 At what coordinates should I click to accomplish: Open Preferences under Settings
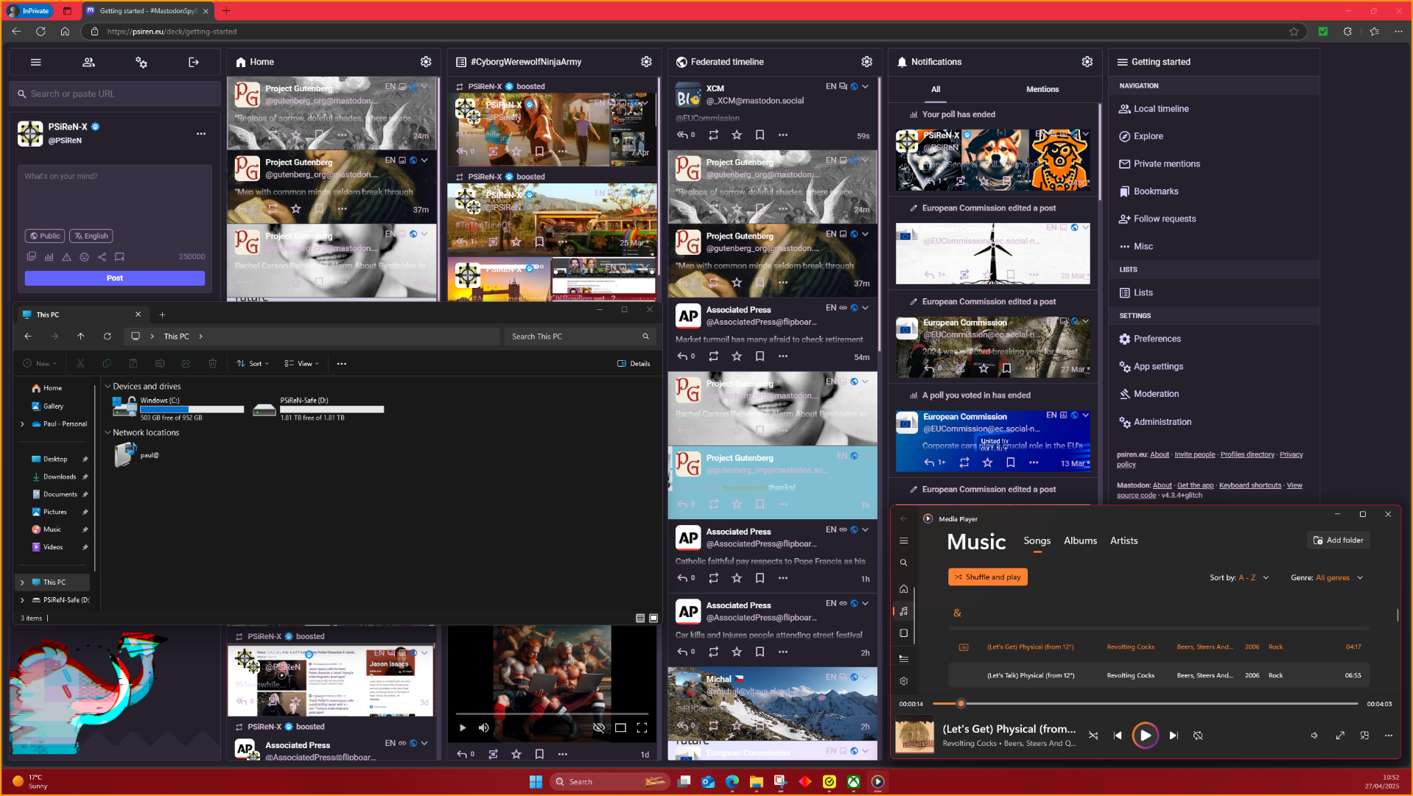pyautogui.click(x=1157, y=339)
